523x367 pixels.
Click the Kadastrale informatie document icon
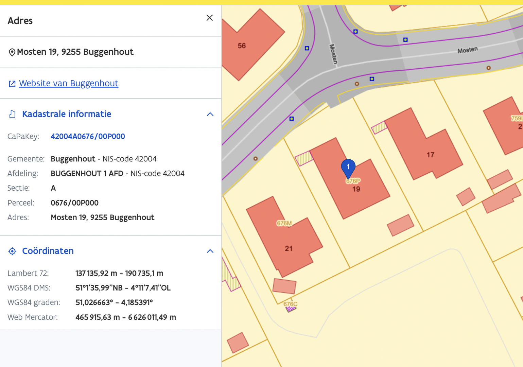[x=12, y=114]
